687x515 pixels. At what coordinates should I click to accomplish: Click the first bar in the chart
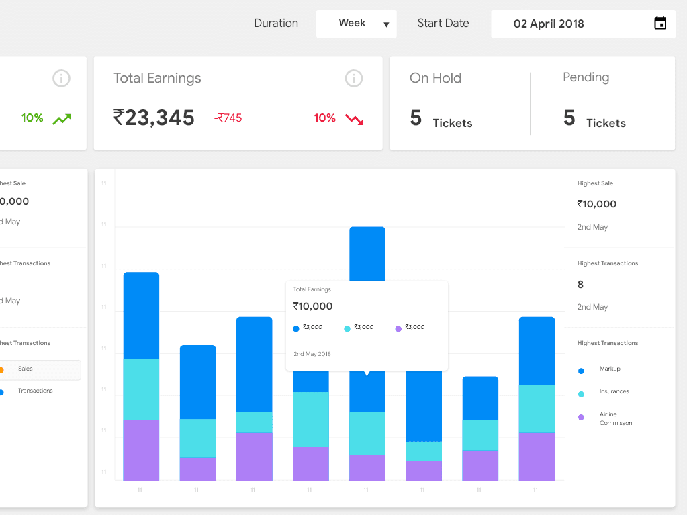(141, 376)
